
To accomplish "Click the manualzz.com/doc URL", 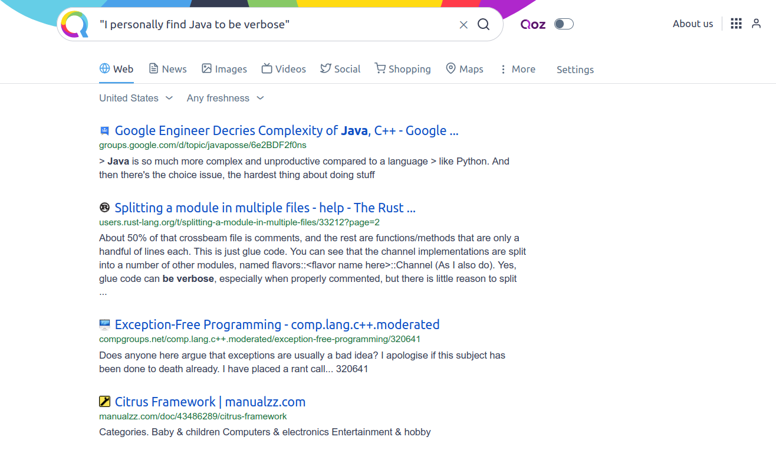I will coord(193,416).
